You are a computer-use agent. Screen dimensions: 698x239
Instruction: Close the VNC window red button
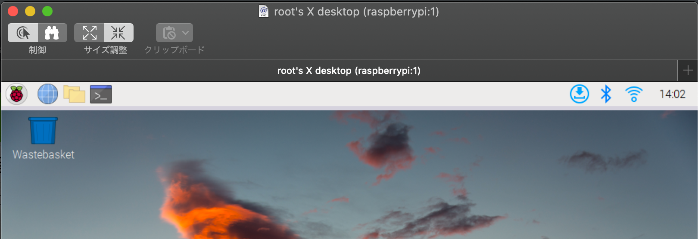click(13, 11)
